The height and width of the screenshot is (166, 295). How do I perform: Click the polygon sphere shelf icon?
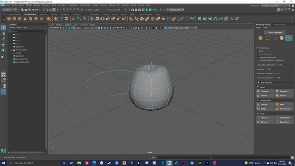(x=9, y=18)
